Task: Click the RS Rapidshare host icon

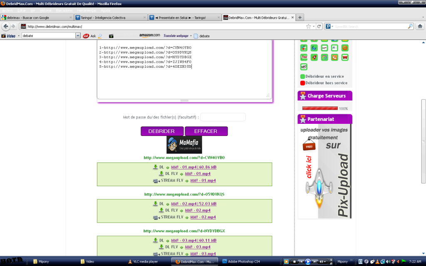Action: click(x=334, y=48)
